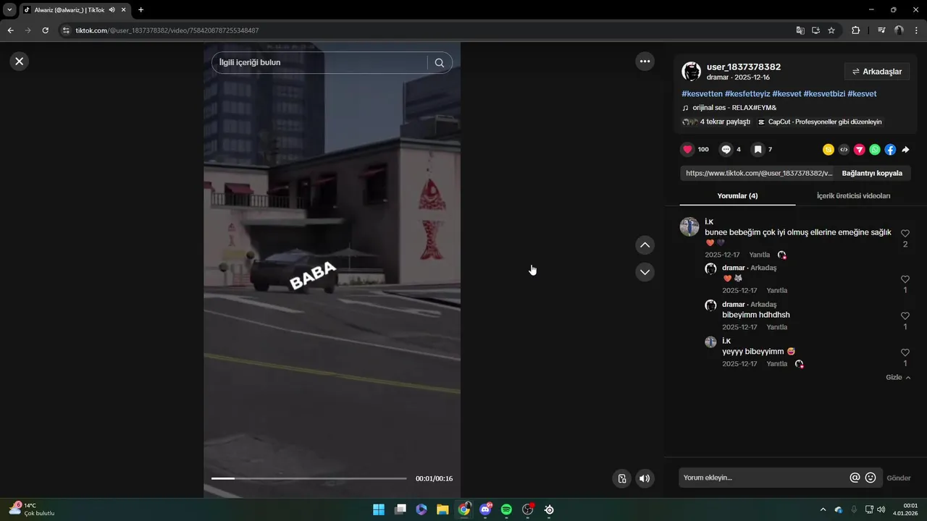
Task: Reply to 'bunee bebeğim' comment via Yanıtla
Action: click(760, 255)
